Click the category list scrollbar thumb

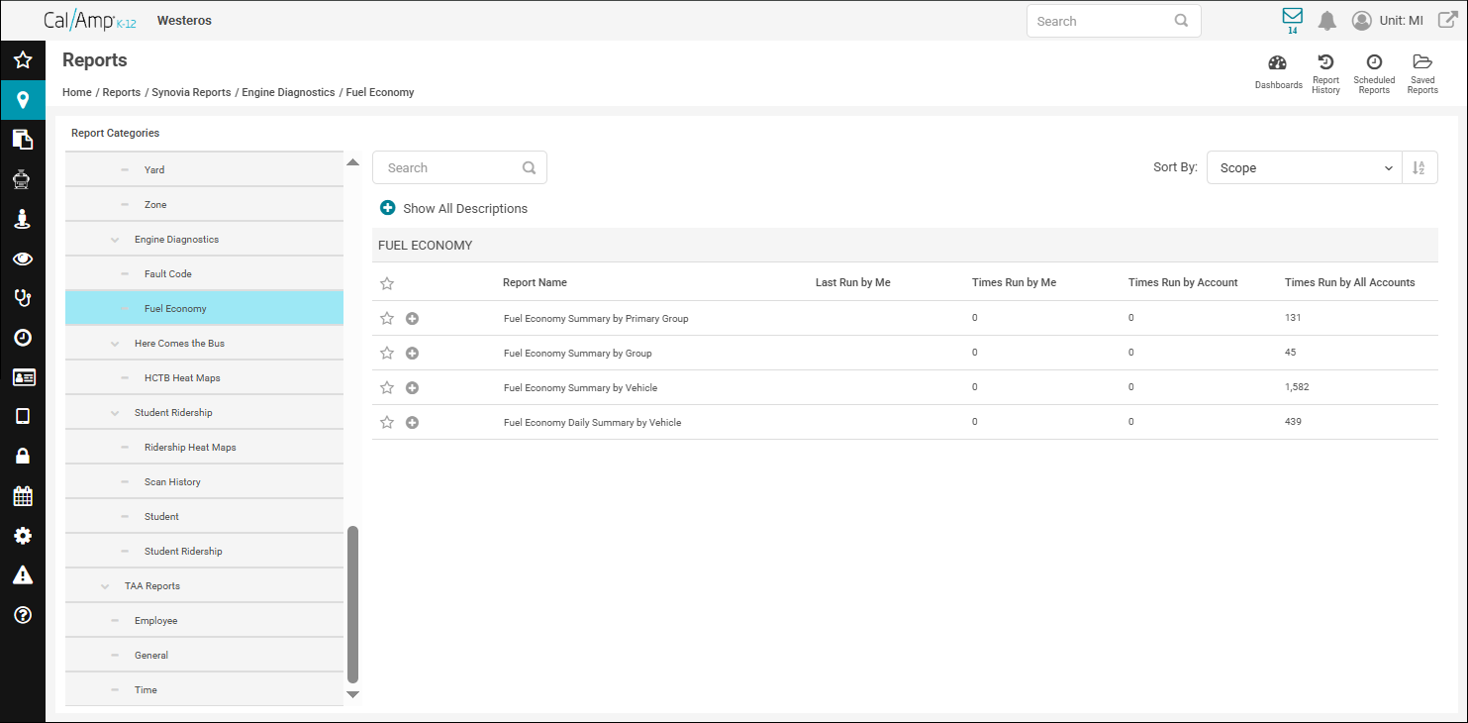(352, 604)
